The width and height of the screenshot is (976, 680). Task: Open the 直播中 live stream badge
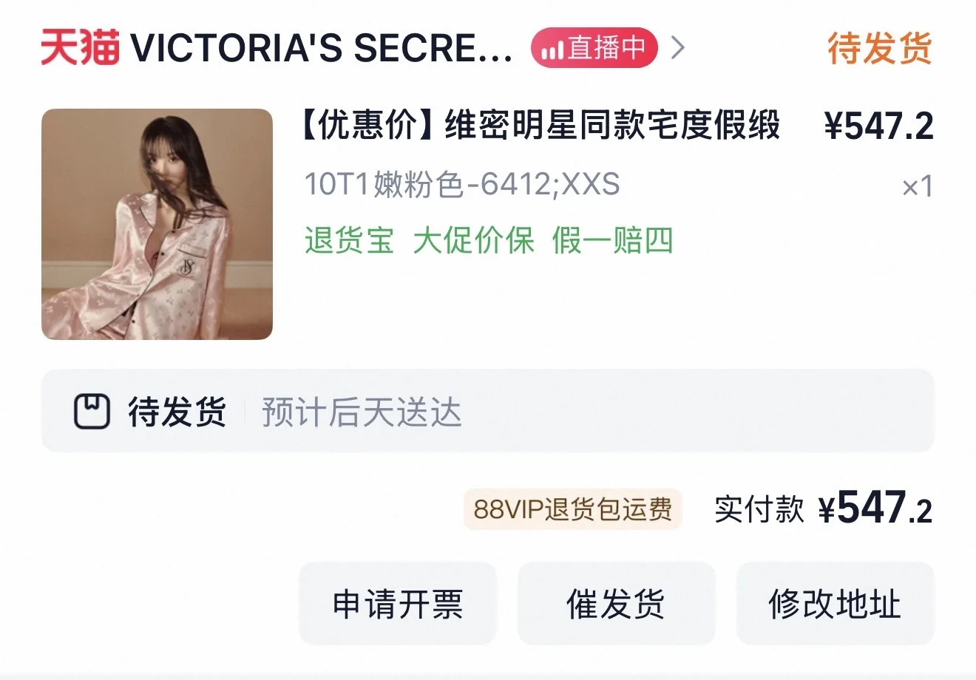click(594, 49)
